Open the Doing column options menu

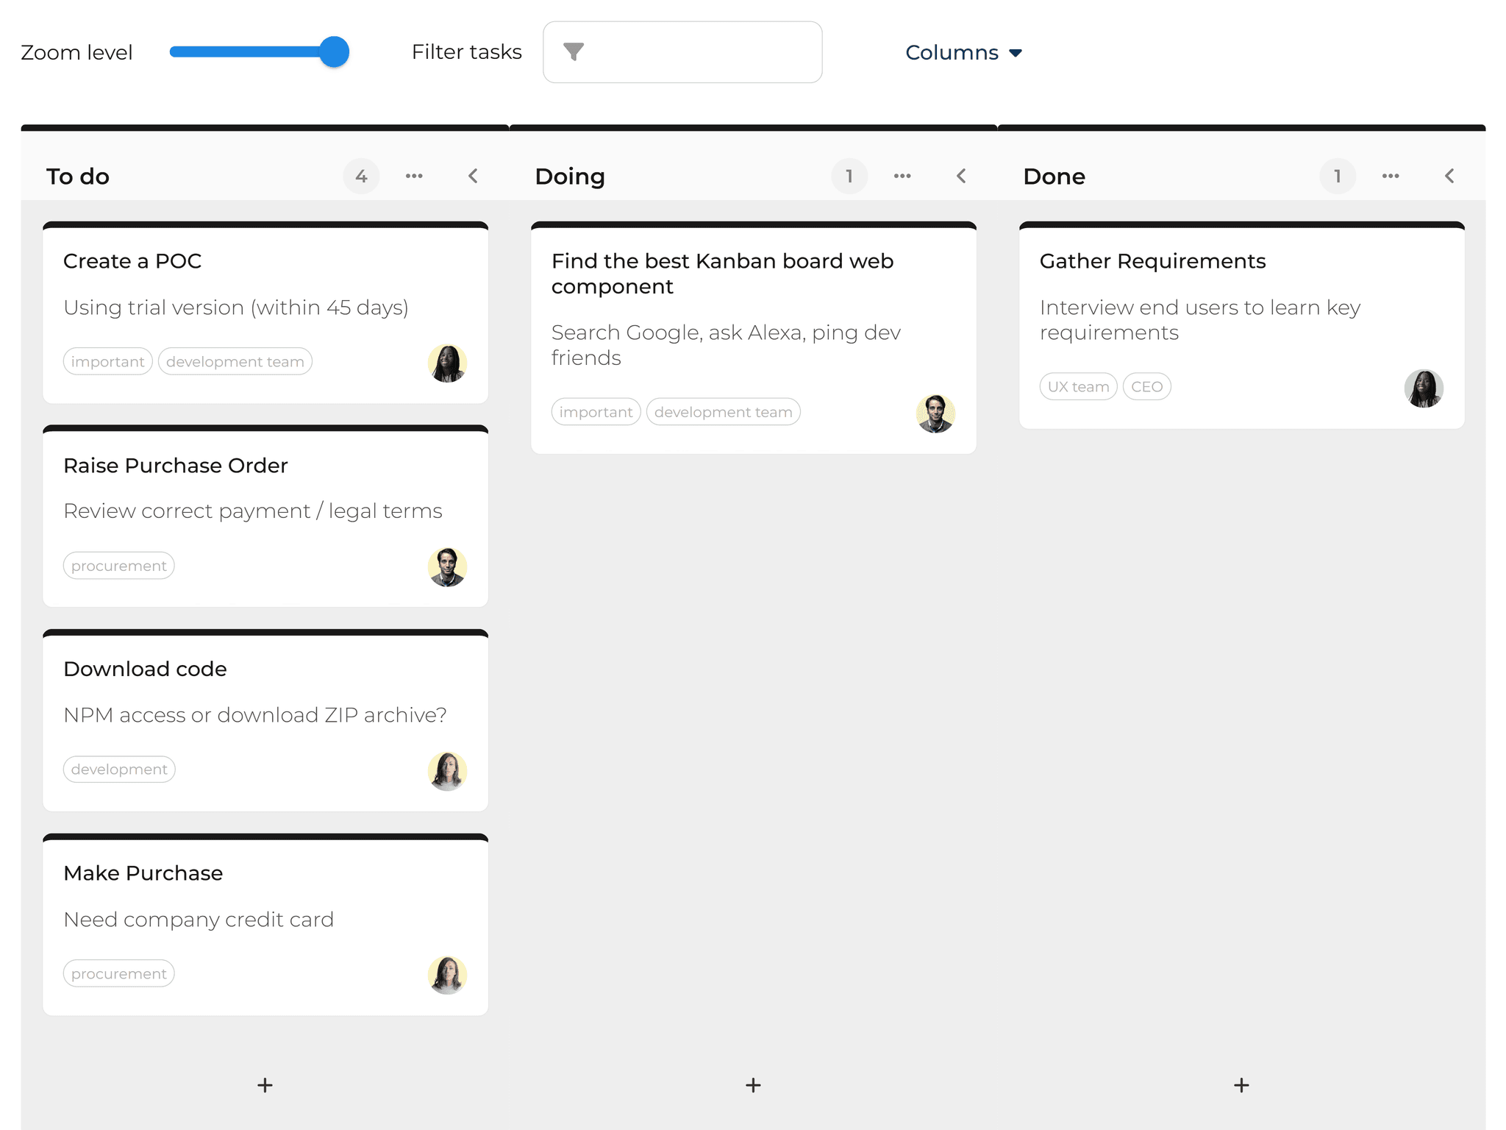point(902,176)
